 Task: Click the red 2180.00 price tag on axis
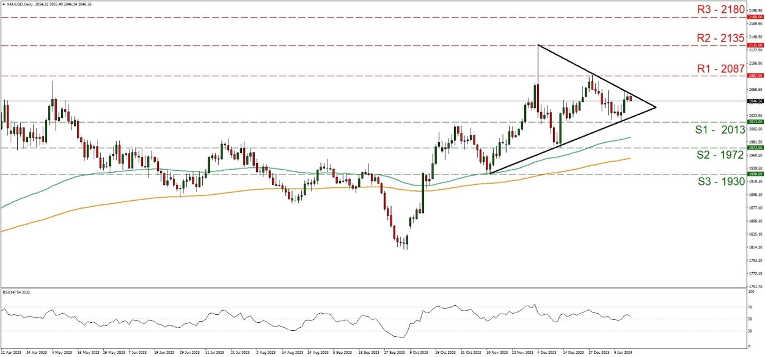click(x=755, y=17)
